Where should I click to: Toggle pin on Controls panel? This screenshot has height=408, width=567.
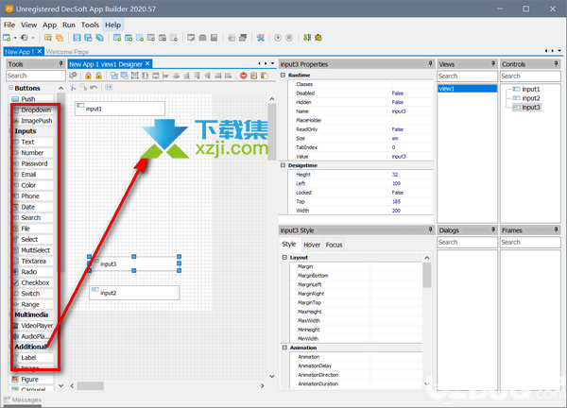[557, 64]
